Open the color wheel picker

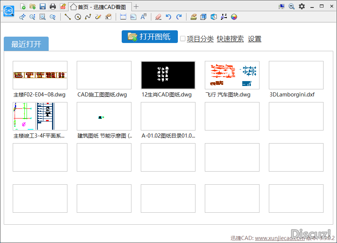[234, 17]
